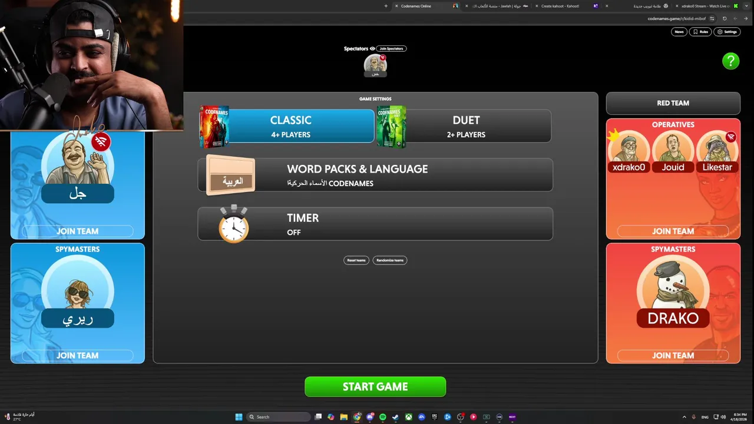Click the جل blue operative avatar

(x=78, y=158)
